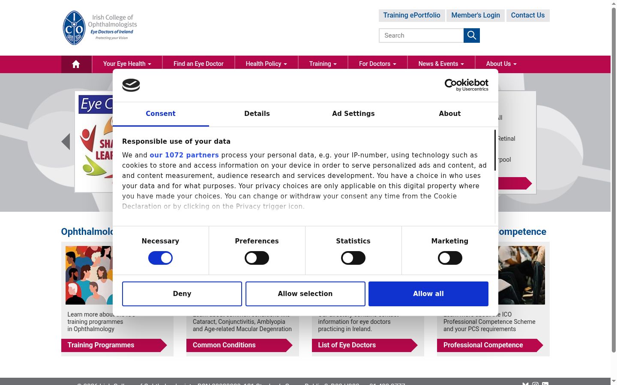Viewport: 617px width, 385px height.
Task: Open the List of Eye Doctors link
Action: tap(365, 345)
